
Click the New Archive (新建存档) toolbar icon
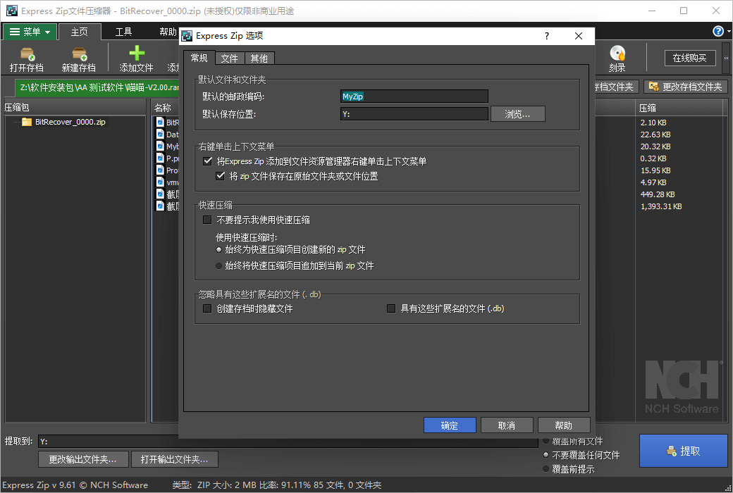tap(79, 54)
